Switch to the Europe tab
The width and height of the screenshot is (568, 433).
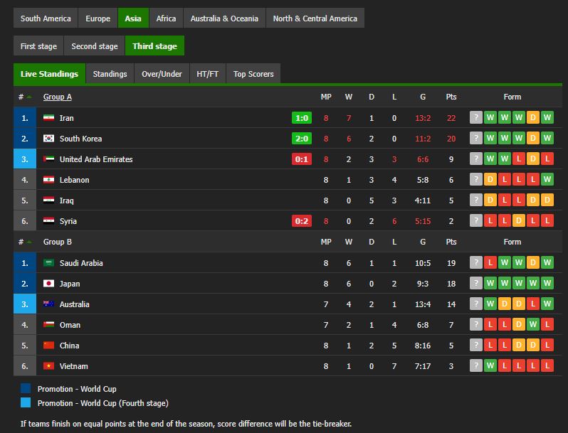[98, 18]
